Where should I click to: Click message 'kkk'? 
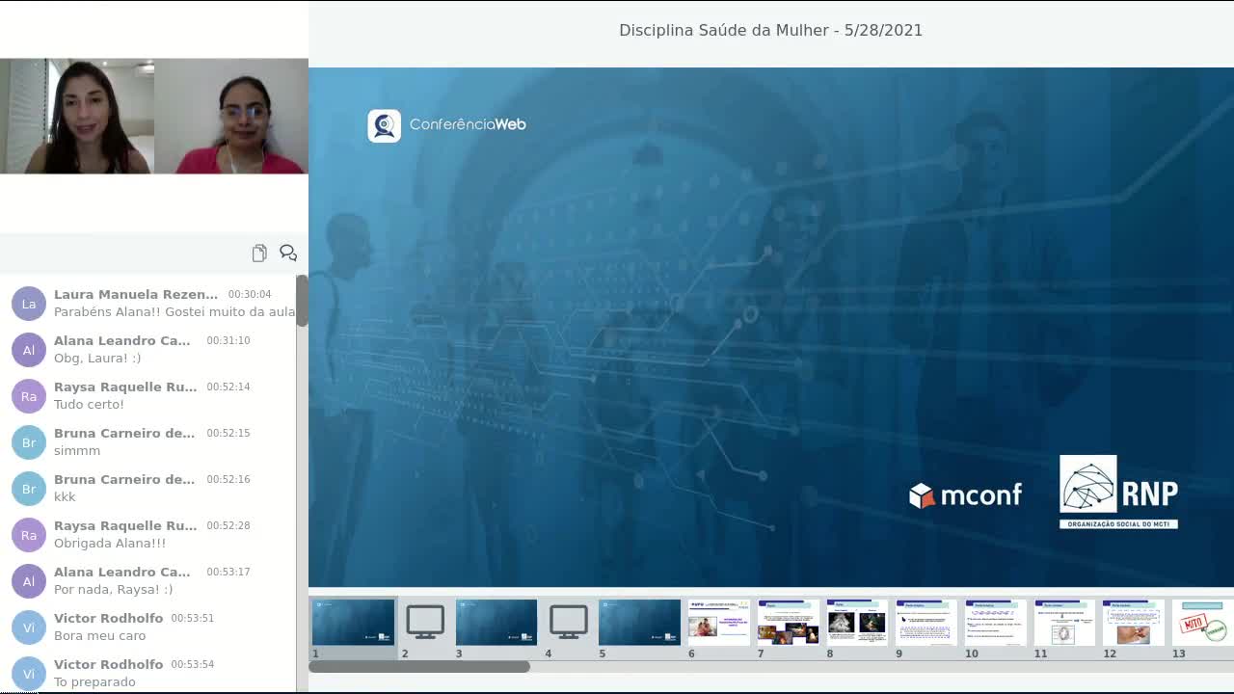[65, 497]
